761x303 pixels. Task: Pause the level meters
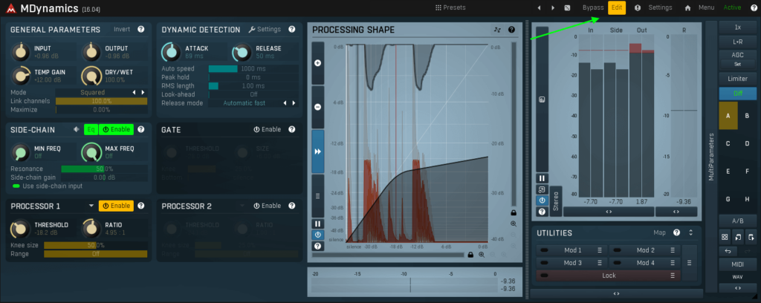[542, 178]
